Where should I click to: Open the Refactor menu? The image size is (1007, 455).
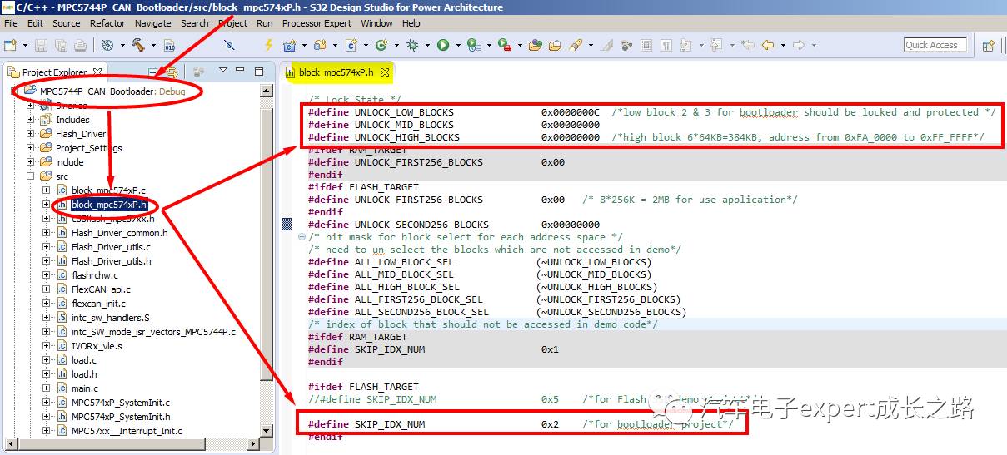coord(107,23)
